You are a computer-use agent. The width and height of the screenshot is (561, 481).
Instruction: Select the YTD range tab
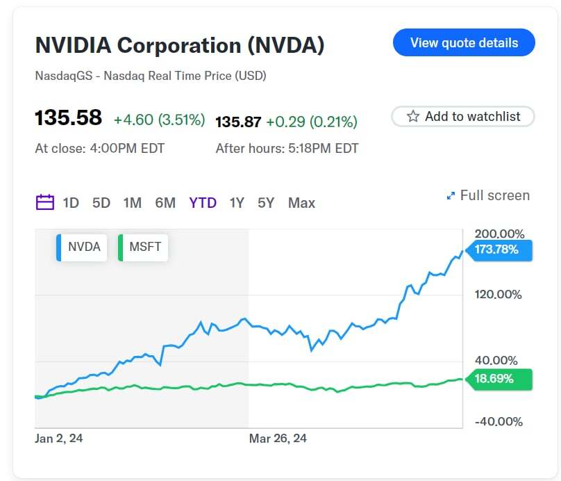[203, 203]
